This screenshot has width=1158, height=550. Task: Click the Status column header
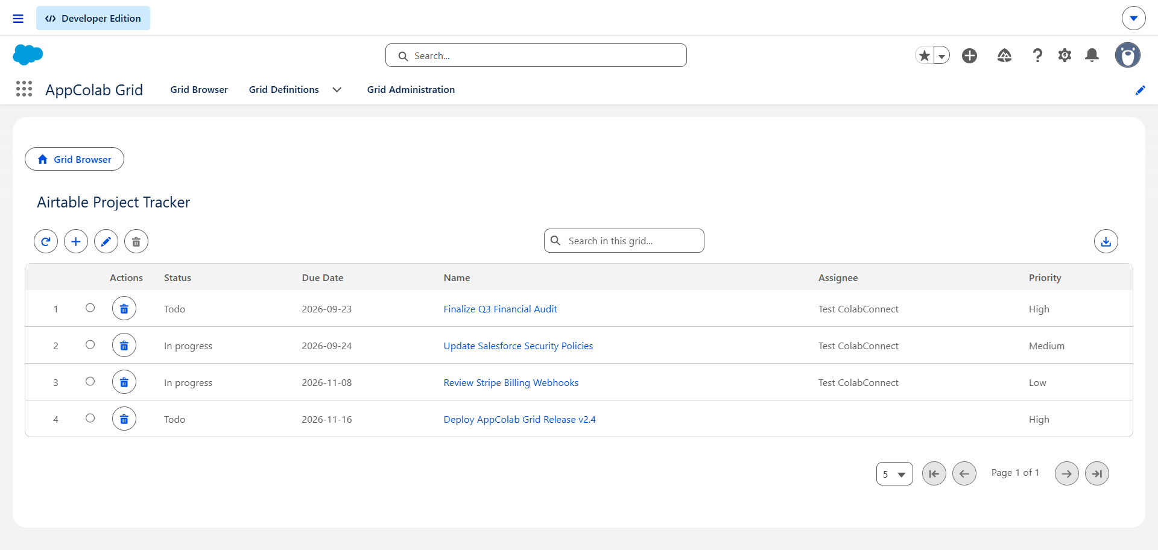coord(177,277)
